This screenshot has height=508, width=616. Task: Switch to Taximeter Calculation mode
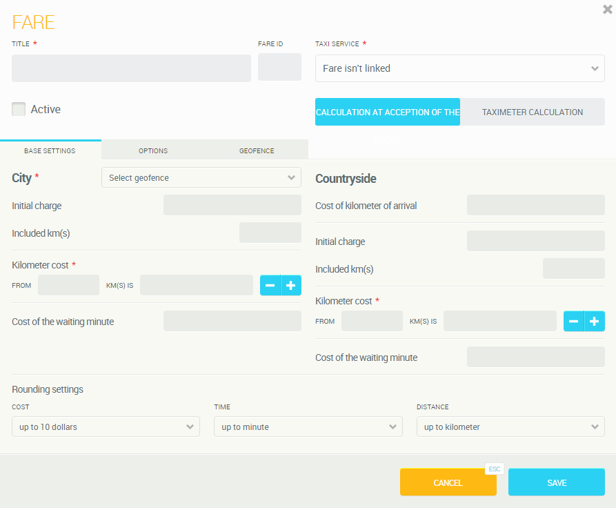coord(532,112)
